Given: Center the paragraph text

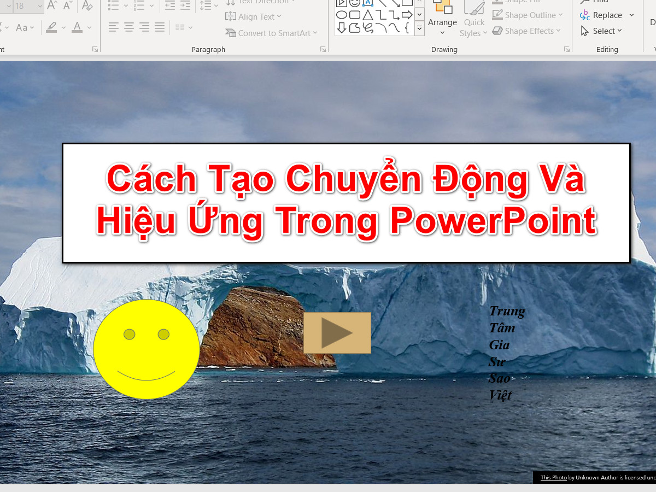Looking at the screenshot, I should 128,27.
